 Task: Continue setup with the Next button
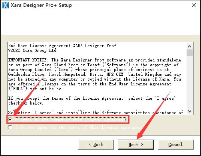point(136,144)
